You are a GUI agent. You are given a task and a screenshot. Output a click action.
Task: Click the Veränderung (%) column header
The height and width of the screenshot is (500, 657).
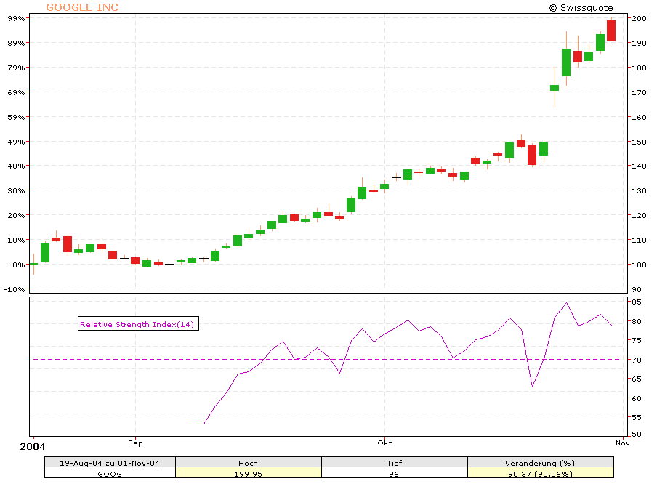(540, 463)
